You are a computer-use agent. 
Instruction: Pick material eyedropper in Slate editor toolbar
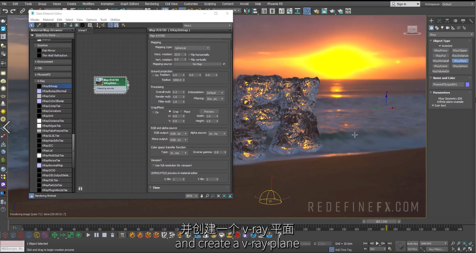coord(39,25)
